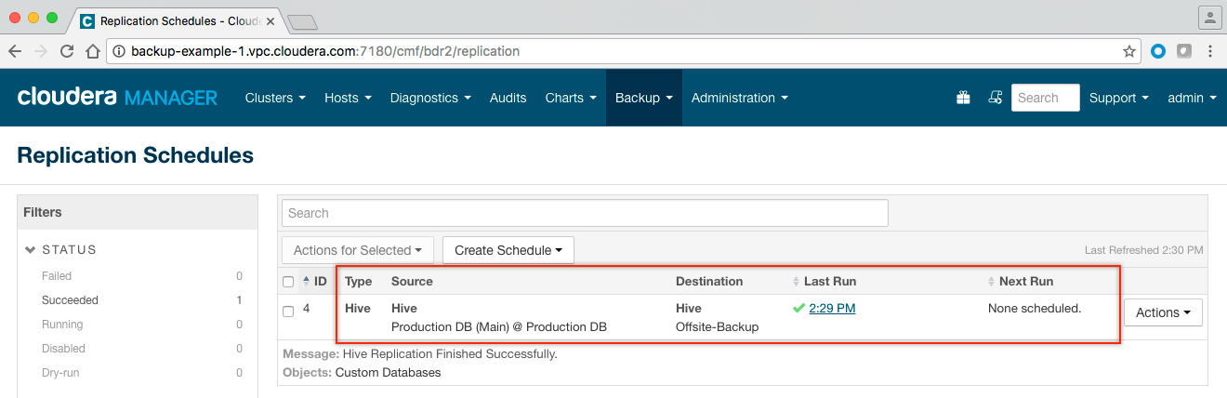Image resolution: width=1227 pixels, height=398 pixels.
Task: Expand the Support dropdown
Action: pos(1119,98)
